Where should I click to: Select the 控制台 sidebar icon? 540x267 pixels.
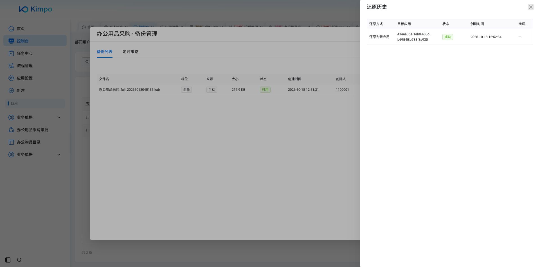(11, 41)
